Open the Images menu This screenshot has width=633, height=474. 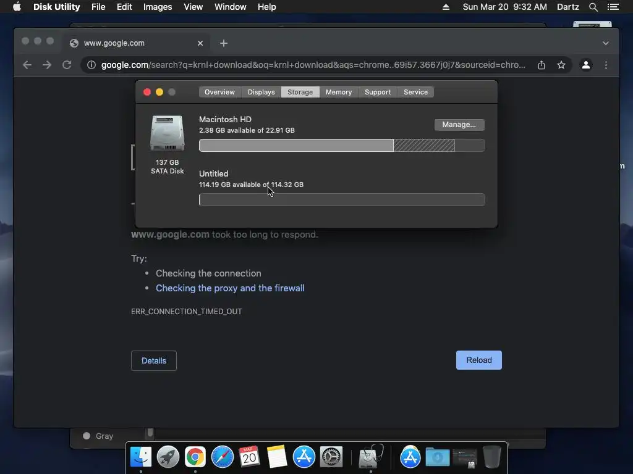158,7
